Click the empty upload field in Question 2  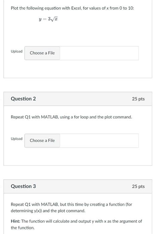[x=99, y=141]
